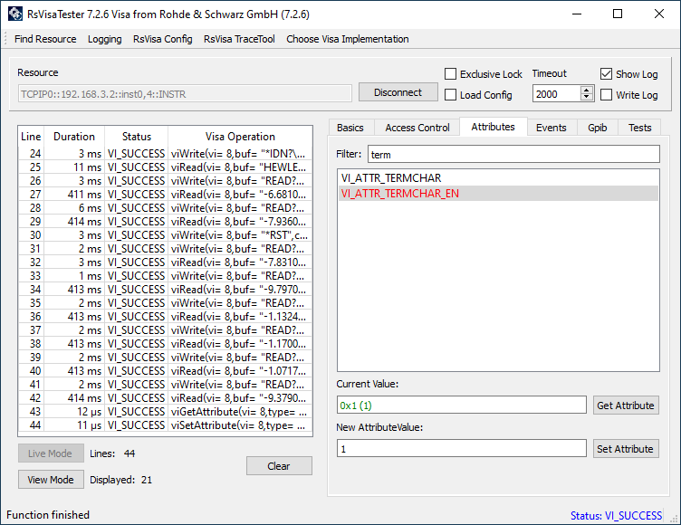Click the Get Attribute button
This screenshot has height=525, width=681.
tap(626, 406)
